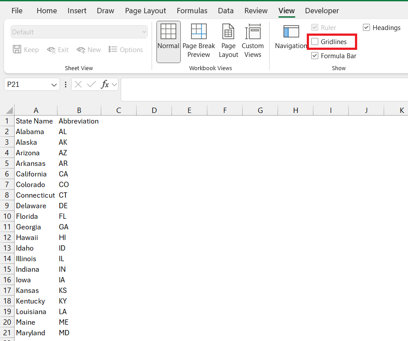The image size is (408, 341).
Task: Select column A header
Action: [36, 110]
